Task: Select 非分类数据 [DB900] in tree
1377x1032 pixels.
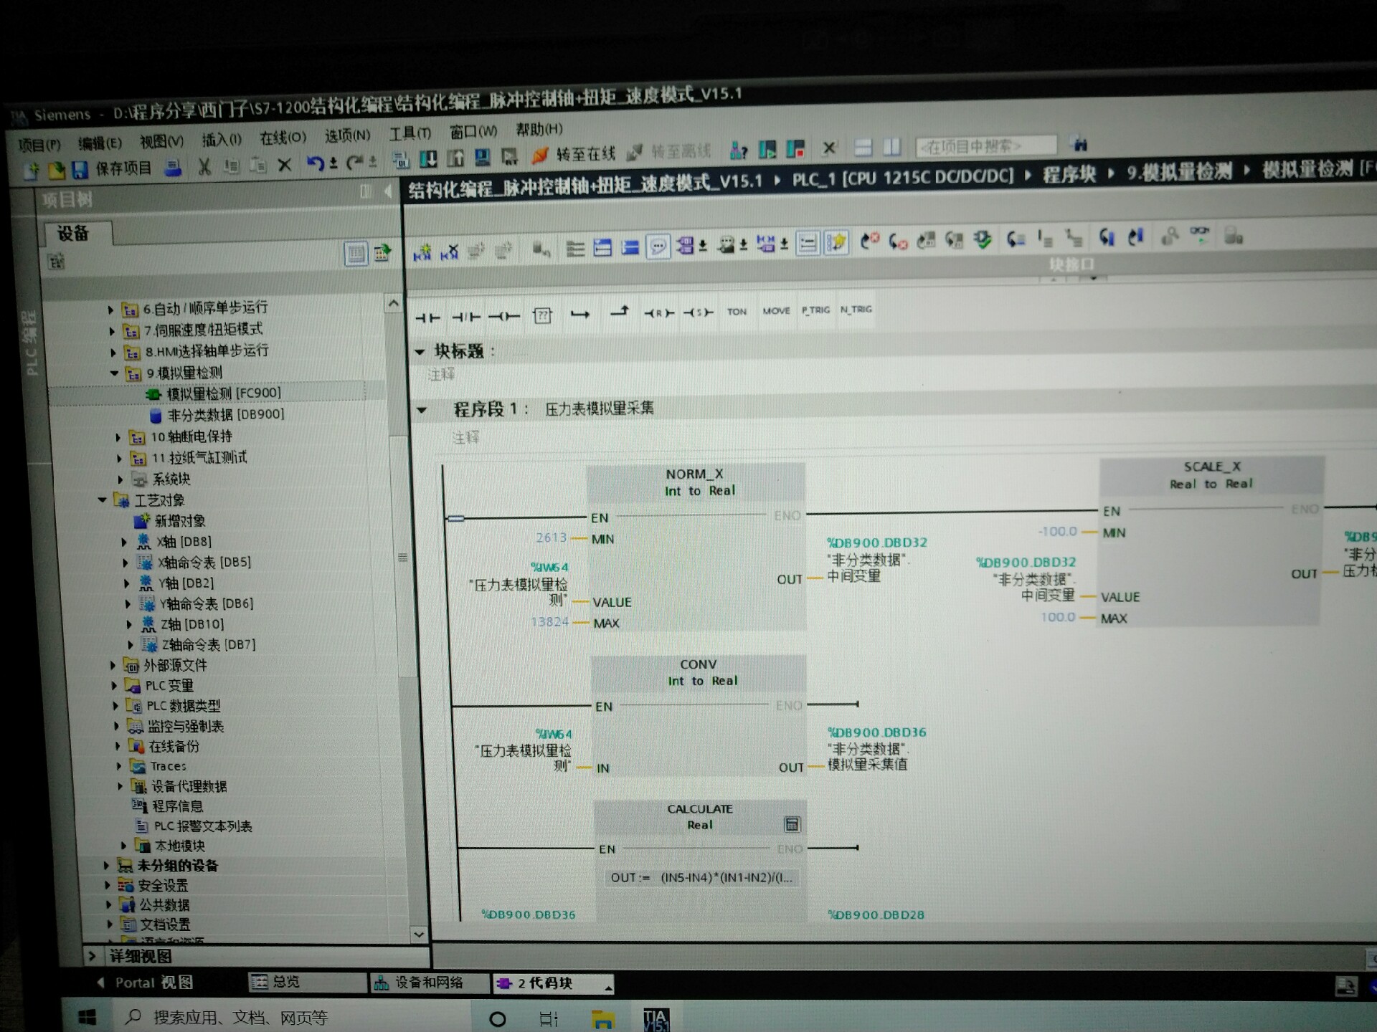Action: [x=225, y=415]
